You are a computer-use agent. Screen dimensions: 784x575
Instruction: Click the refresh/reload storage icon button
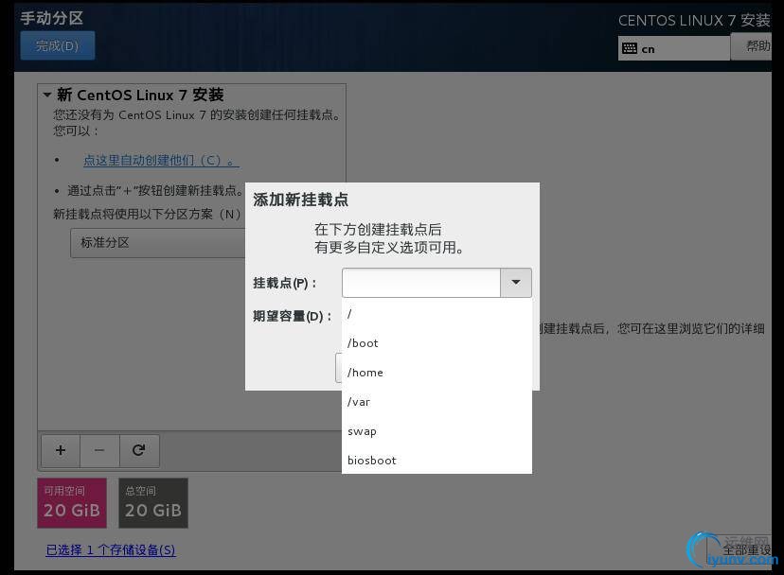(x=139, y=450)
